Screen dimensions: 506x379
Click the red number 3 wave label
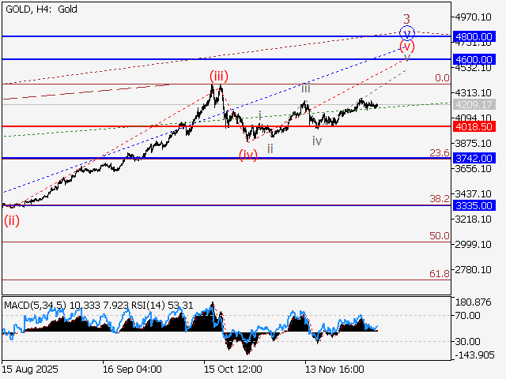tap(407, 19)
